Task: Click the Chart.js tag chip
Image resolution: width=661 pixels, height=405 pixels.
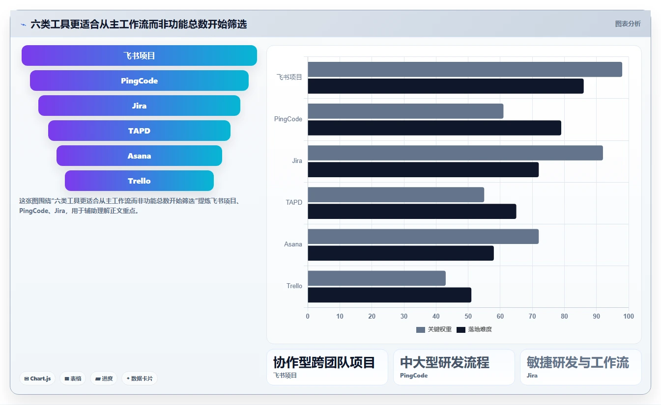Action: point(37,378)
